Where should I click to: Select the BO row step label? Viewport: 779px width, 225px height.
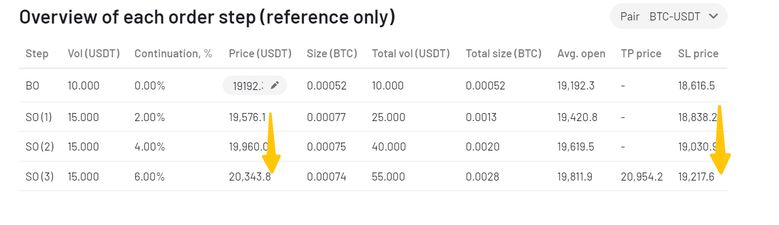33,86
